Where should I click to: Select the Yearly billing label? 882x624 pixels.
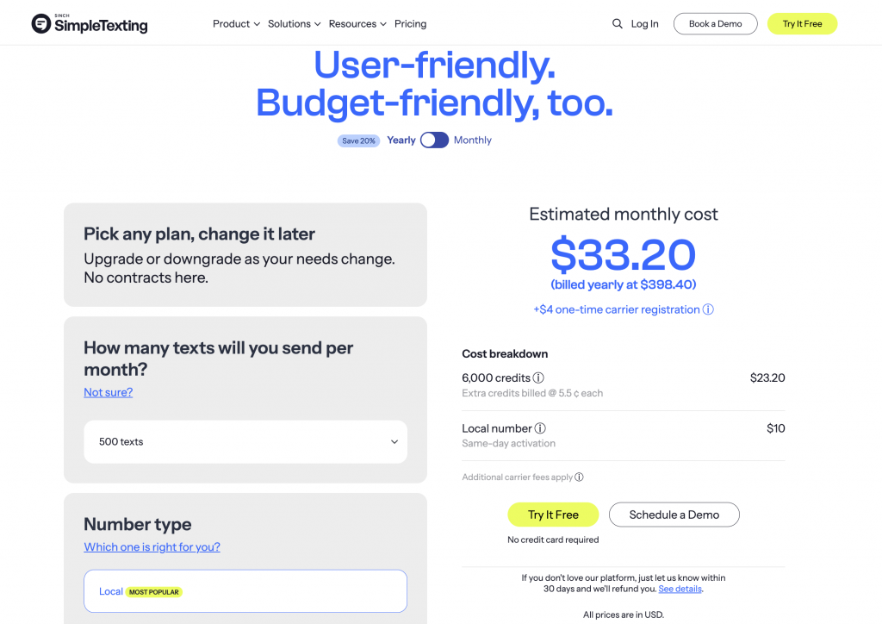401,140
